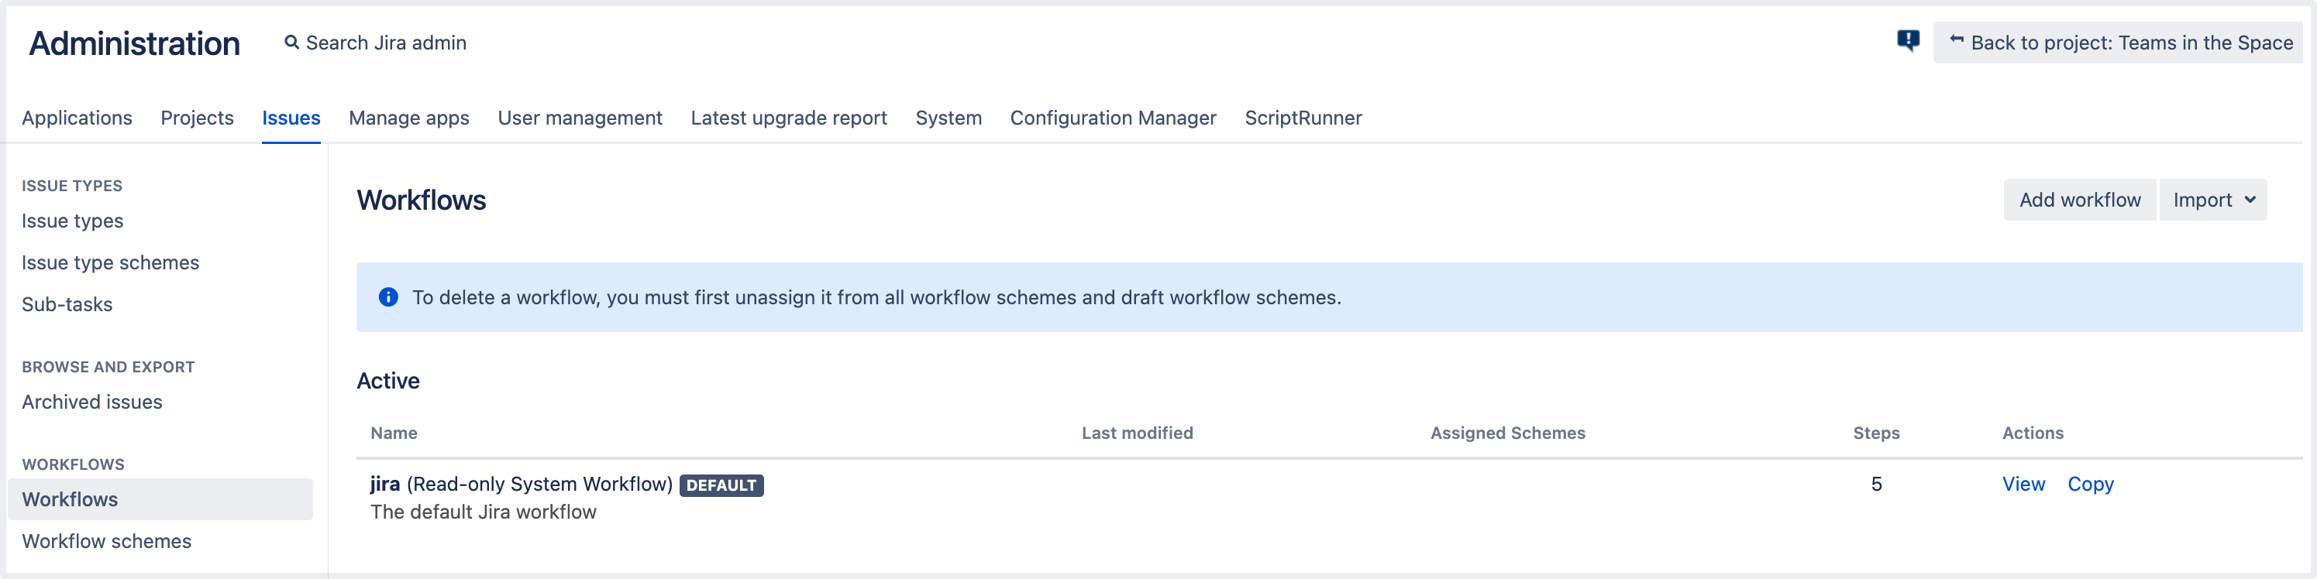Copy the jira default workflow

click(2089, 484)
